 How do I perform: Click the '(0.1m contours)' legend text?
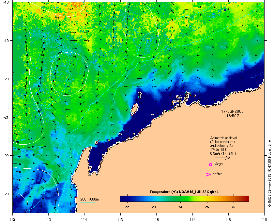222,142
